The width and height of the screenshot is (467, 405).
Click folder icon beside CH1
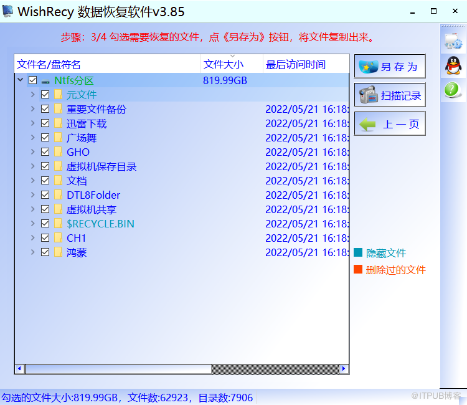pos(58,238)
